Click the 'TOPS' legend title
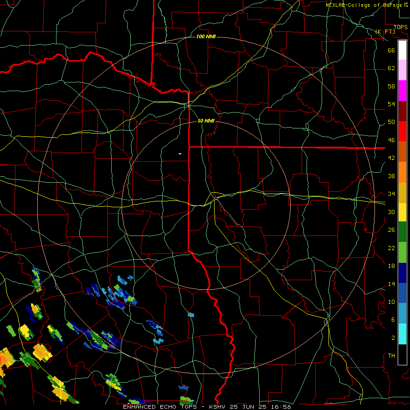Image resolution: width=410 pixels, height=410 pixels. click(x=400, y=27)
